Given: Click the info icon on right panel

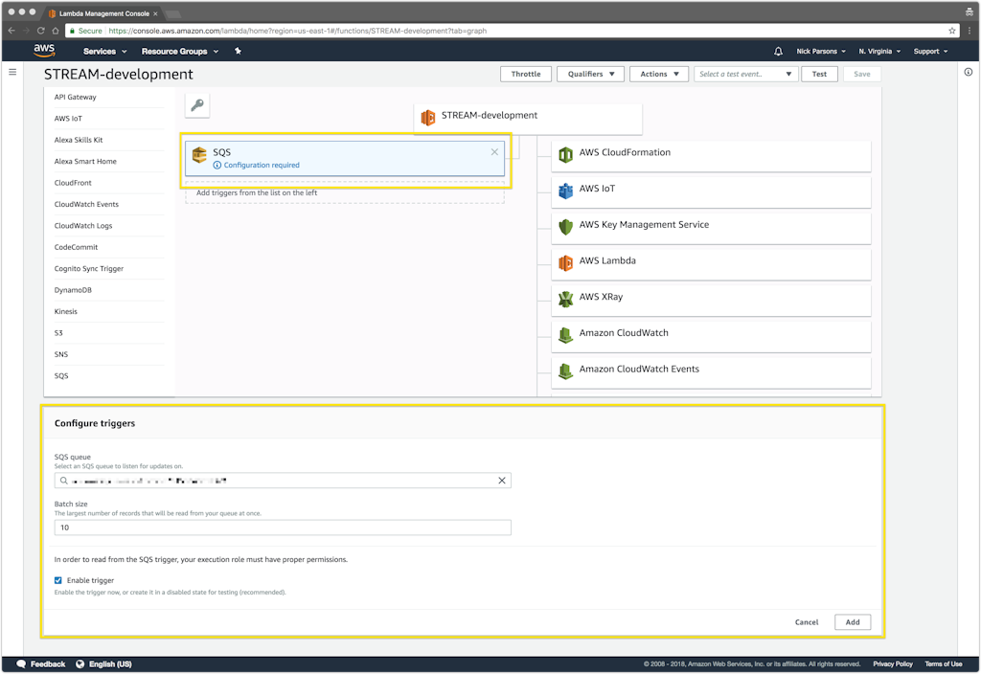Looking at the screenshot, I should click(968, 73).
